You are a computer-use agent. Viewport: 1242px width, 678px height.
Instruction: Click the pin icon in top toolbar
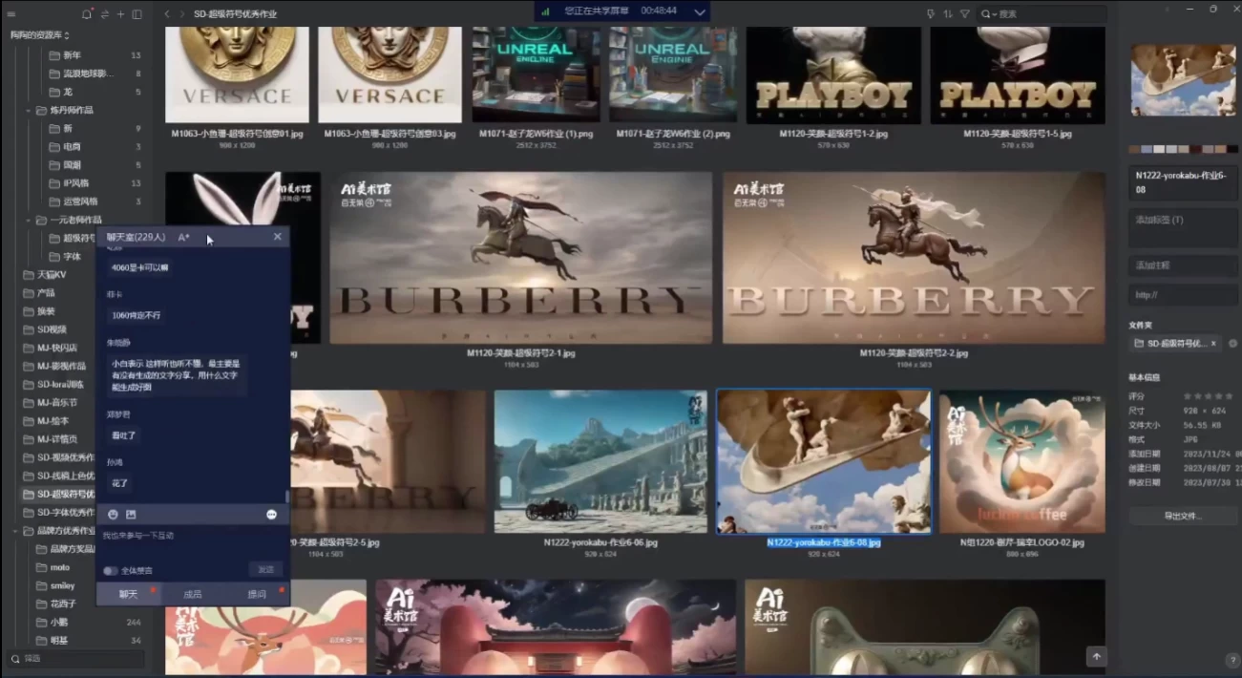click(x=931, y=14)
